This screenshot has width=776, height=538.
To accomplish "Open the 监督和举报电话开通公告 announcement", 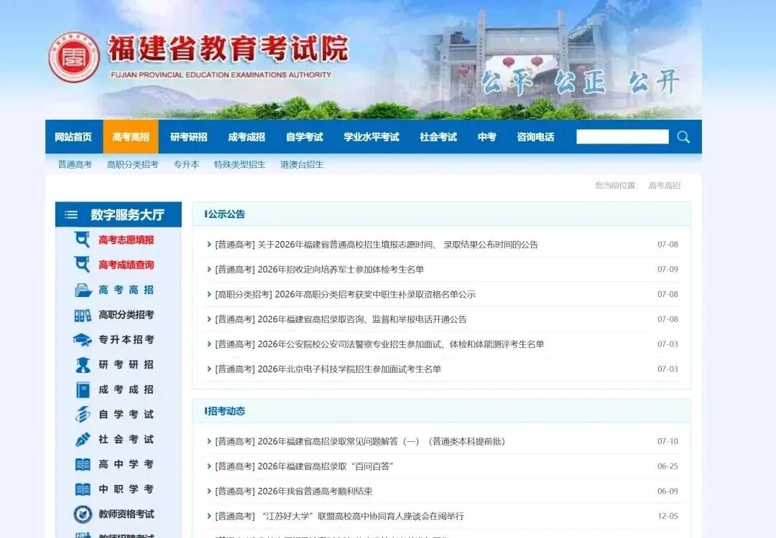I will pos(341,319).
